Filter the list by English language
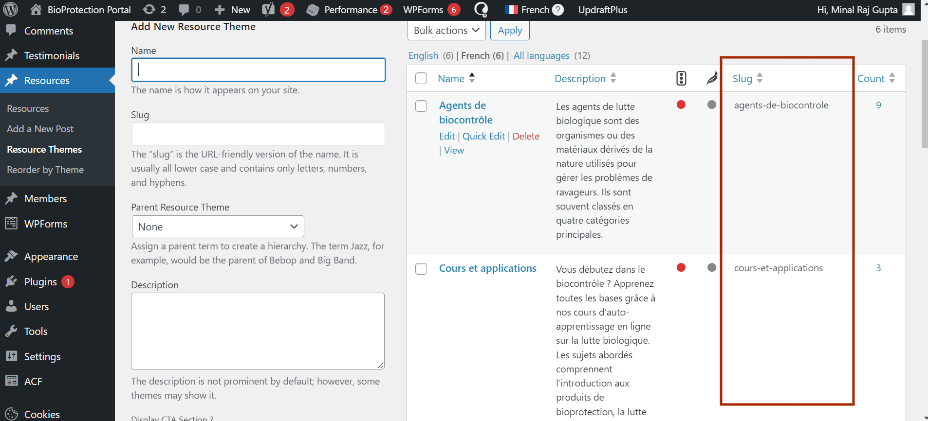The width and height of the screenshot is (928, 421). [423, 55]
